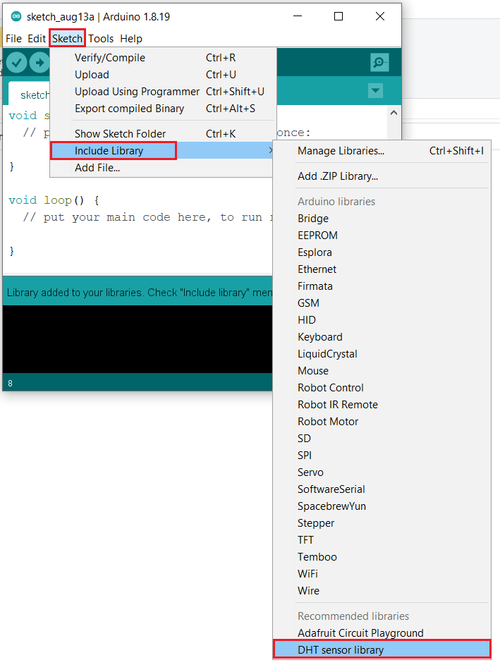Viewport: 500px width, 672px height.
Task: Include the Firmata library
Action: (x=382, y=286)
